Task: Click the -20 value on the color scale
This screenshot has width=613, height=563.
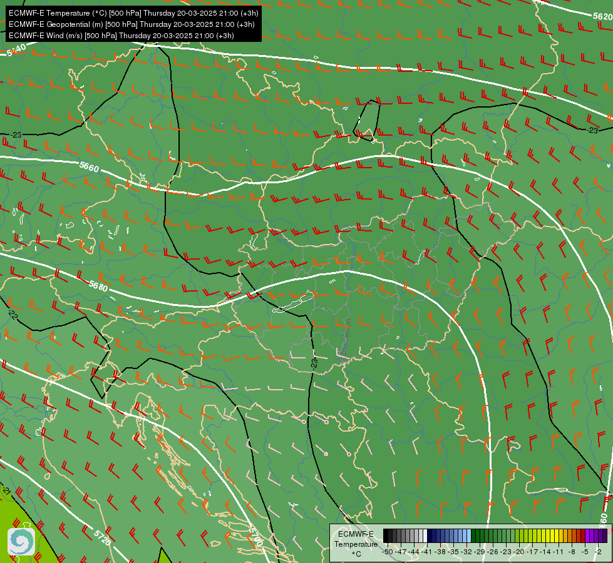Action: [519, 552]
